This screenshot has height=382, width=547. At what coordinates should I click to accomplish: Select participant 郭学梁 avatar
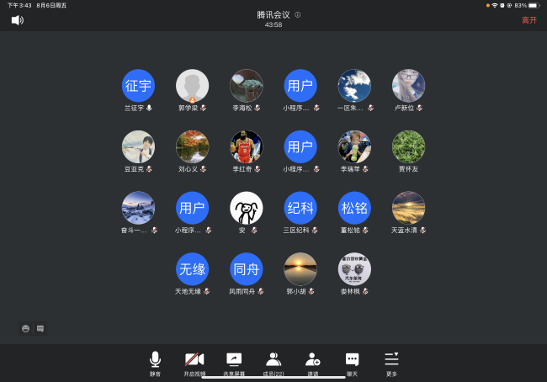click(x=192, y=86)
